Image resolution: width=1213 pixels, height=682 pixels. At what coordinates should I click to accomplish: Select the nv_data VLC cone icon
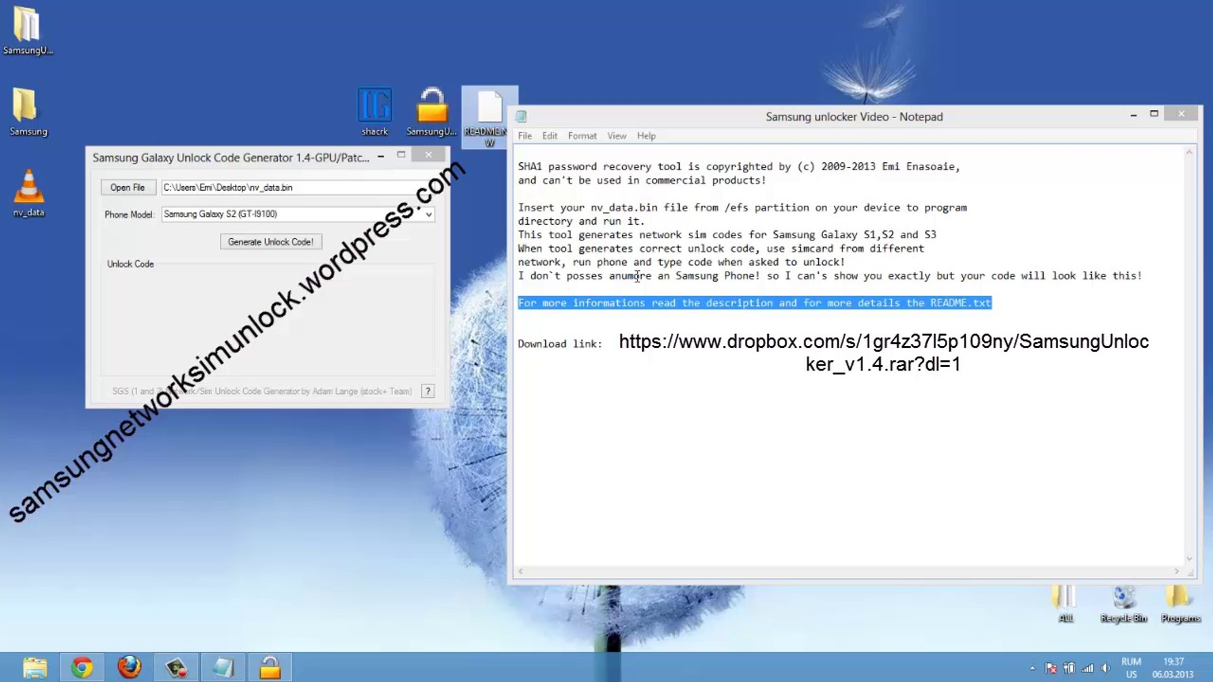[28, 188]
